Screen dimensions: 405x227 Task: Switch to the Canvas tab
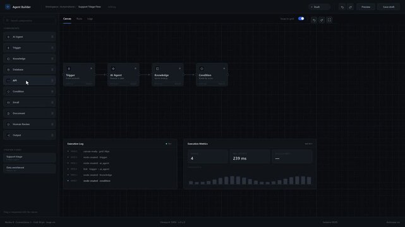pyautogui.click(x=67, y=19)
